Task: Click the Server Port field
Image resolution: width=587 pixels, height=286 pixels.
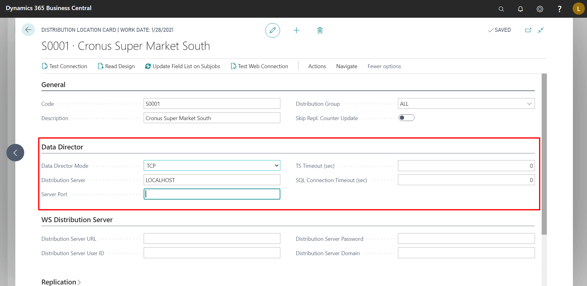Action: click(212, 194)
